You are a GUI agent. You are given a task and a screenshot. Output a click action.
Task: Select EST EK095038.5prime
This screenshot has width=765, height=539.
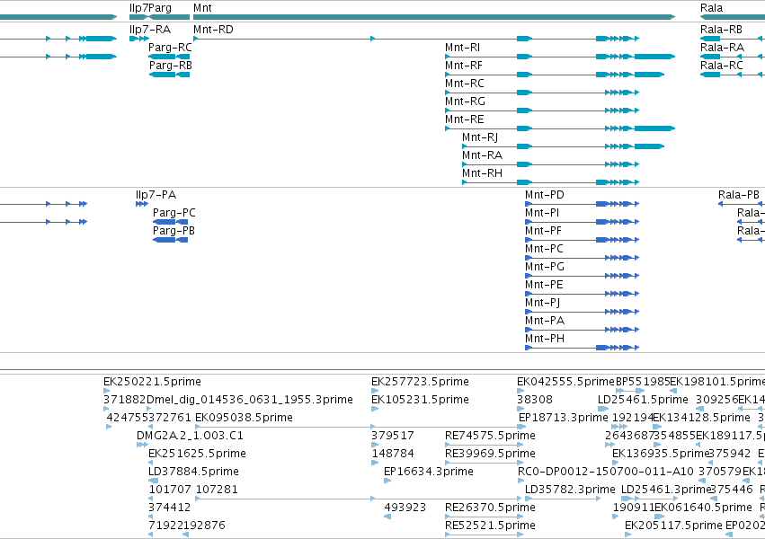point(244,418)
